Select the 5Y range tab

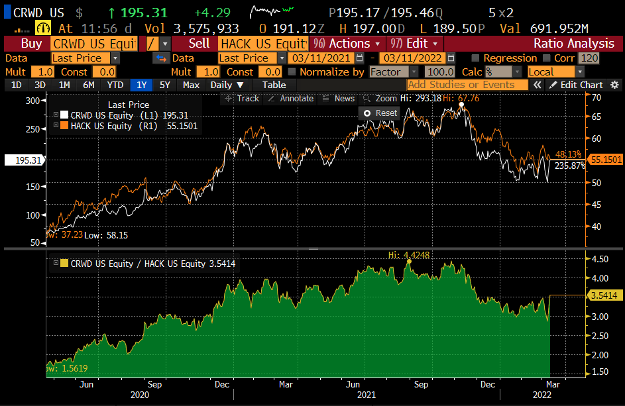click(x=165, y=85)
